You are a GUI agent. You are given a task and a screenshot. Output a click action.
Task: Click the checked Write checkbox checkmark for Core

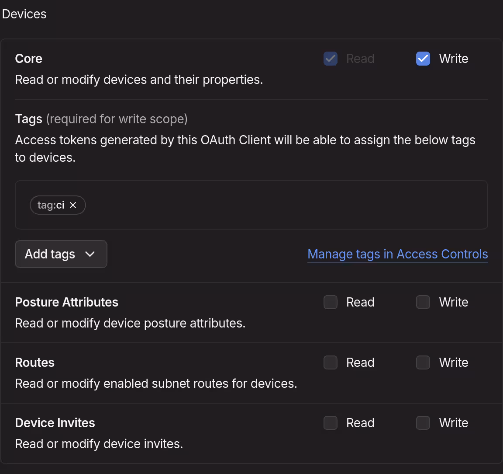click(x=423, y=58)
